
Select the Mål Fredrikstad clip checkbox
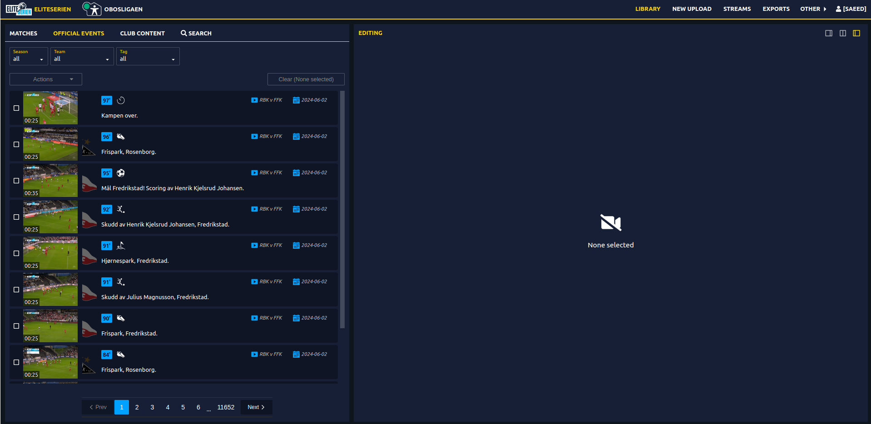click(x=16, y=180)
